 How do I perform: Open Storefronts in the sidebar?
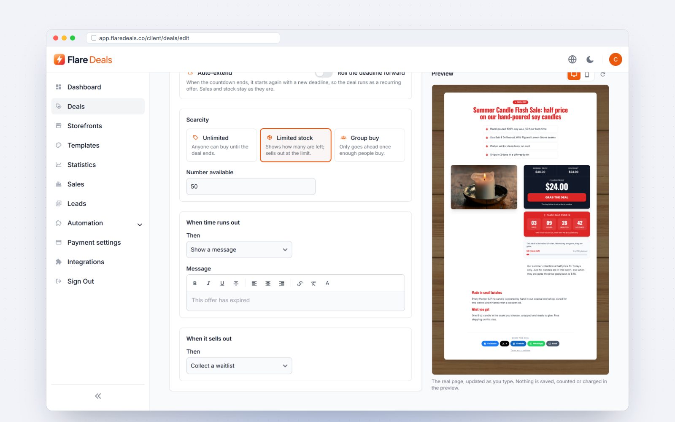[98, 126]
